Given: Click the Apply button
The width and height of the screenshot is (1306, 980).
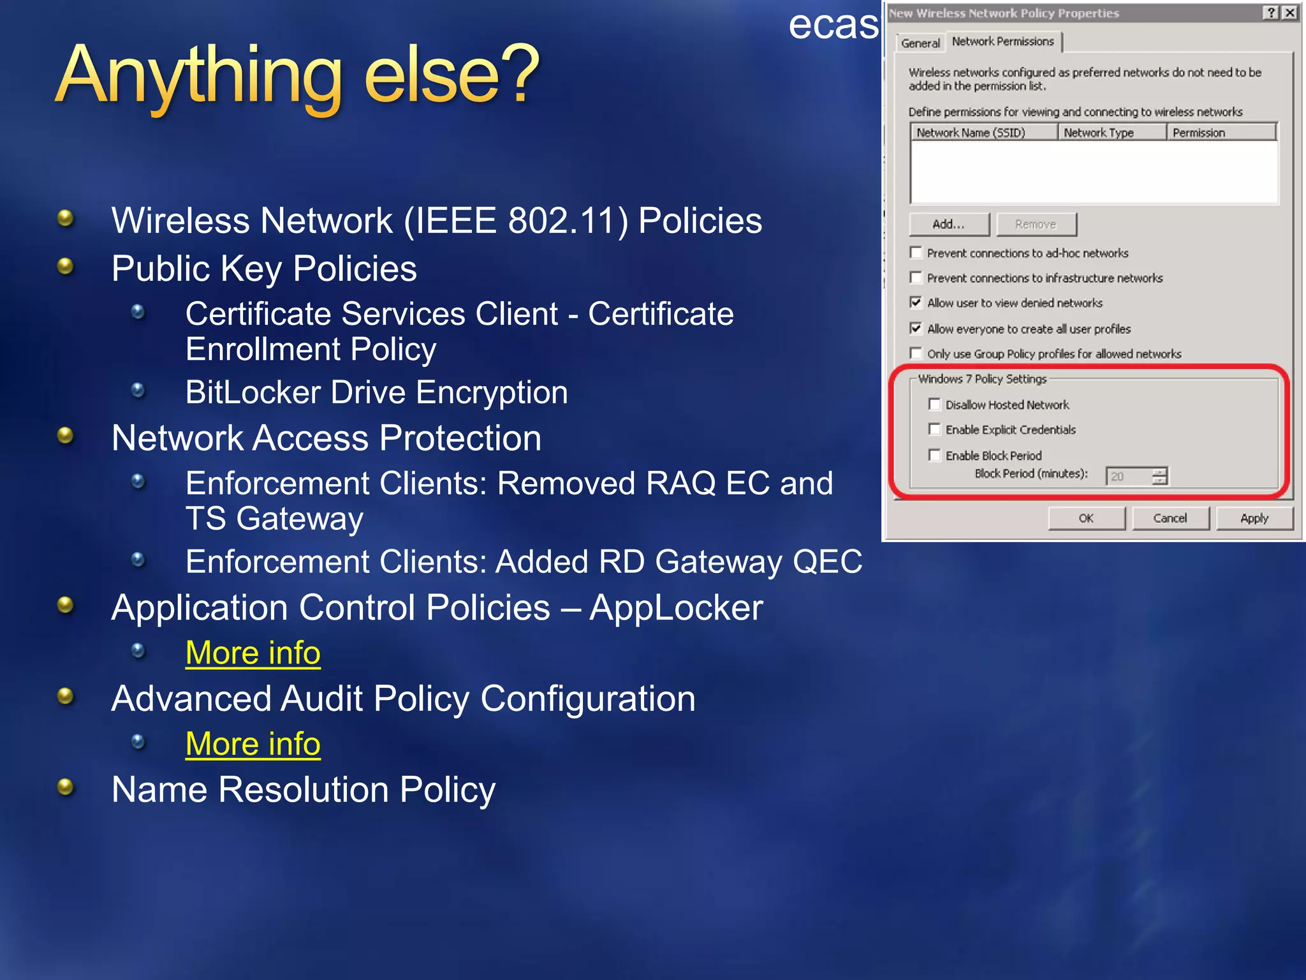Looking at the screenshot, I should [x=1254, y=518].
